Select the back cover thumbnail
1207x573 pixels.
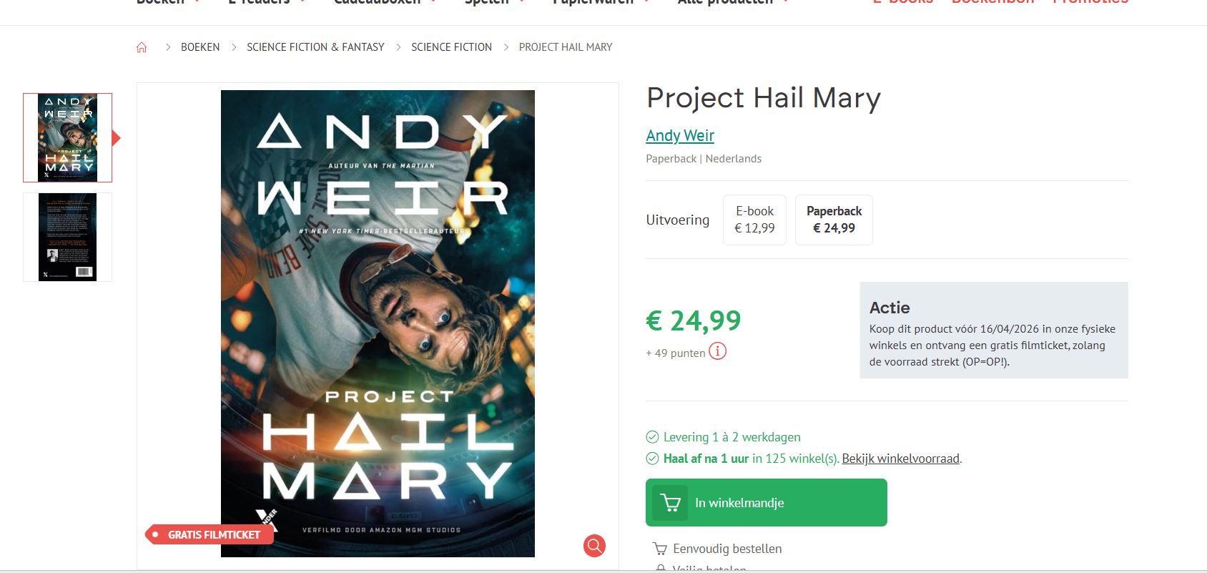[x=67, y=237]
